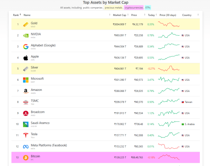210x166 pixels.
Task: Open the NVIDIA company name link
Action: pyautogui.click(x=36, y=34)
